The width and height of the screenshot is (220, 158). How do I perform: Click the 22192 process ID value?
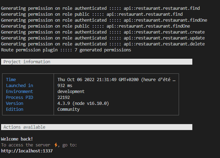click(64, 98)
